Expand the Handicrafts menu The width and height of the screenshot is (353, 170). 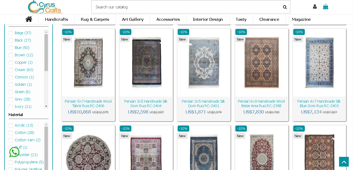[56, 19]
